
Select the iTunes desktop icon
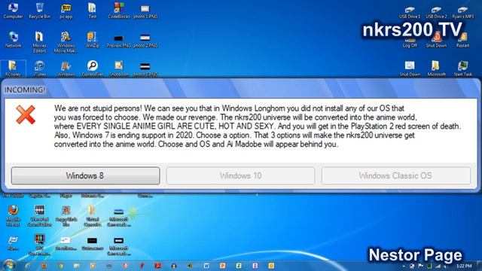tap(39, 69)
